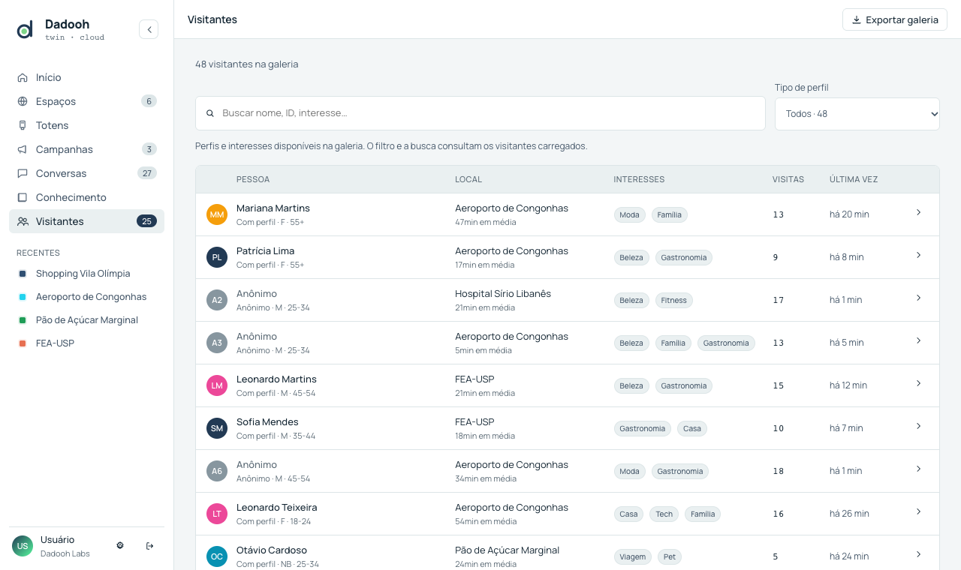The image size is (961, 570).
Task: Open recent space Pão de Açúcar Marginal
Action: coord(86,320)
